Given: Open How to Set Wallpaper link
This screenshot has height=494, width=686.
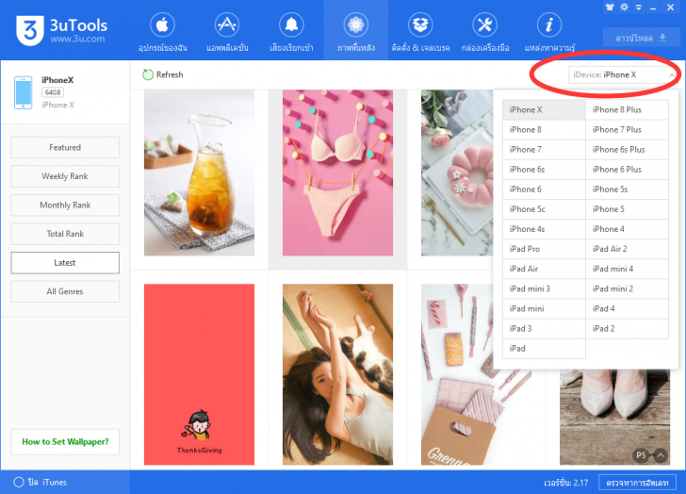Looking at the screenshot, I should click(65, 442).
